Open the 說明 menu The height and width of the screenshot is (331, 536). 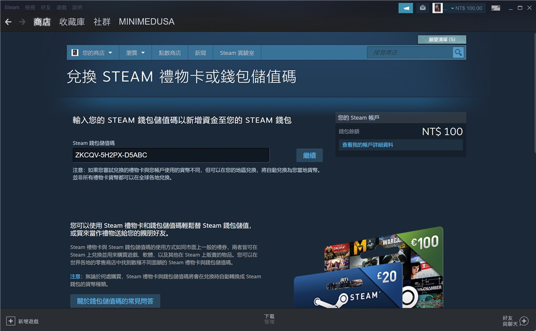click(x=77, y=7)
